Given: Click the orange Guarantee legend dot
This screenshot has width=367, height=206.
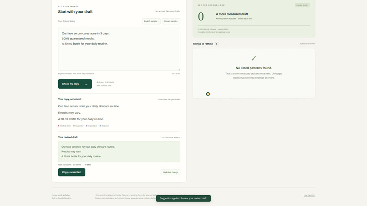Looking at the screenshot, I should click(74, 126).
